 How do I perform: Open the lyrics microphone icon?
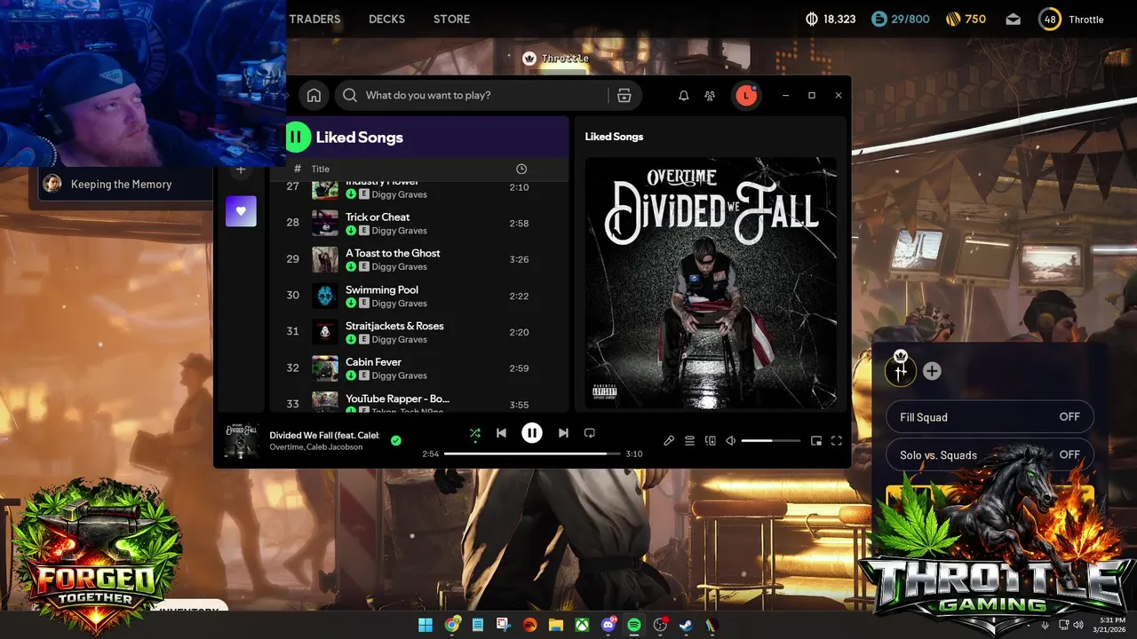(669, 441)
